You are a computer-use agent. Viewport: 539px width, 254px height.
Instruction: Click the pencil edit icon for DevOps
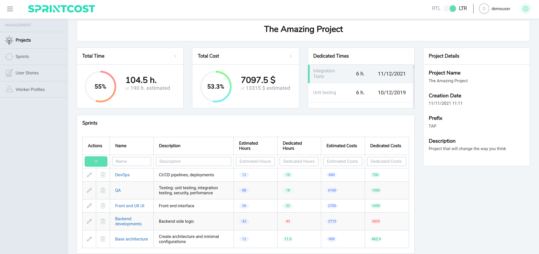89,175
